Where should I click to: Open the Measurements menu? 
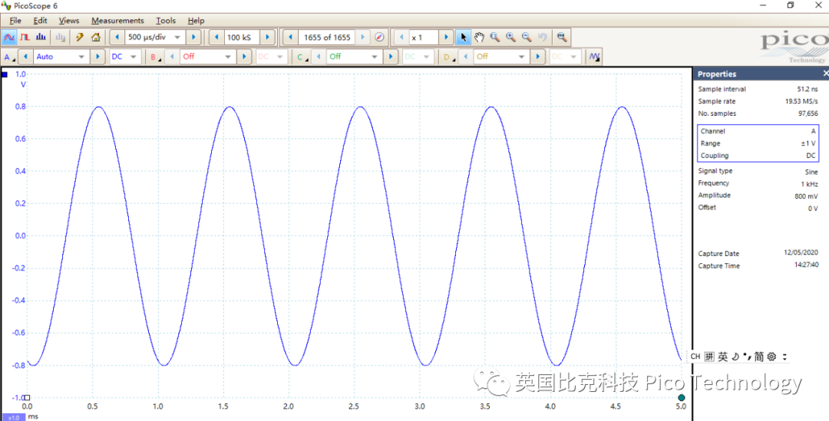[x=117, y=21]
